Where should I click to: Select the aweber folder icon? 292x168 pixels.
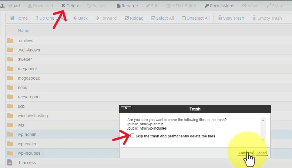click(x=10, y=59)
